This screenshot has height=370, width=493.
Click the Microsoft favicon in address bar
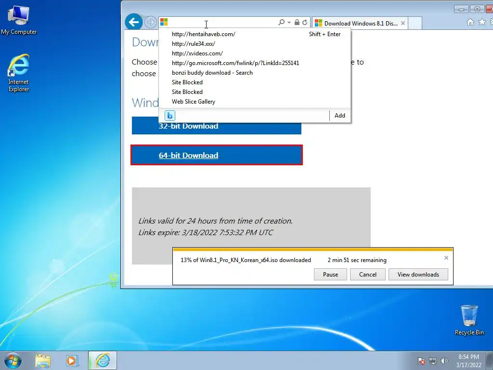[x=164, y=22]
